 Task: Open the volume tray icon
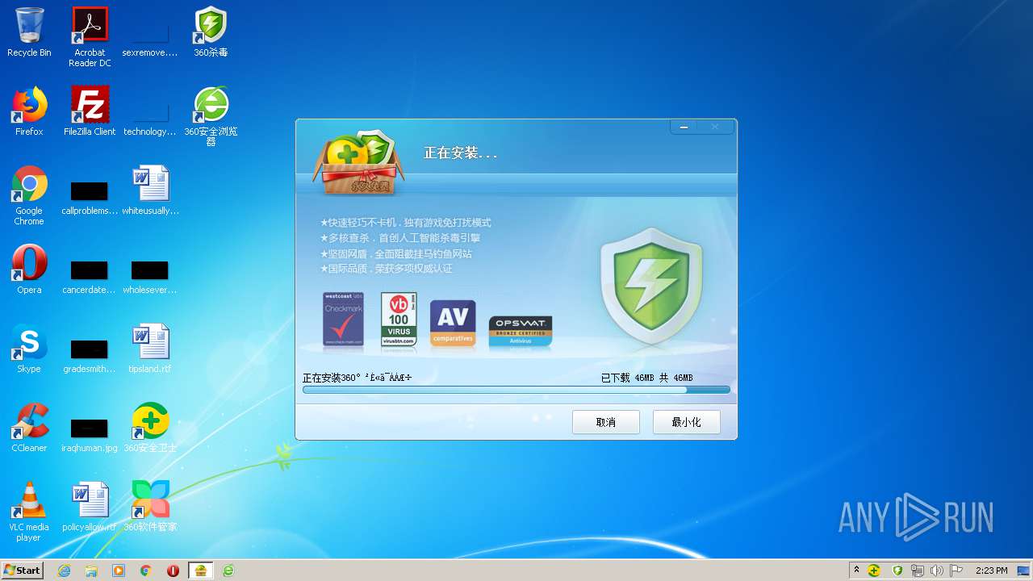click(937, 571)
